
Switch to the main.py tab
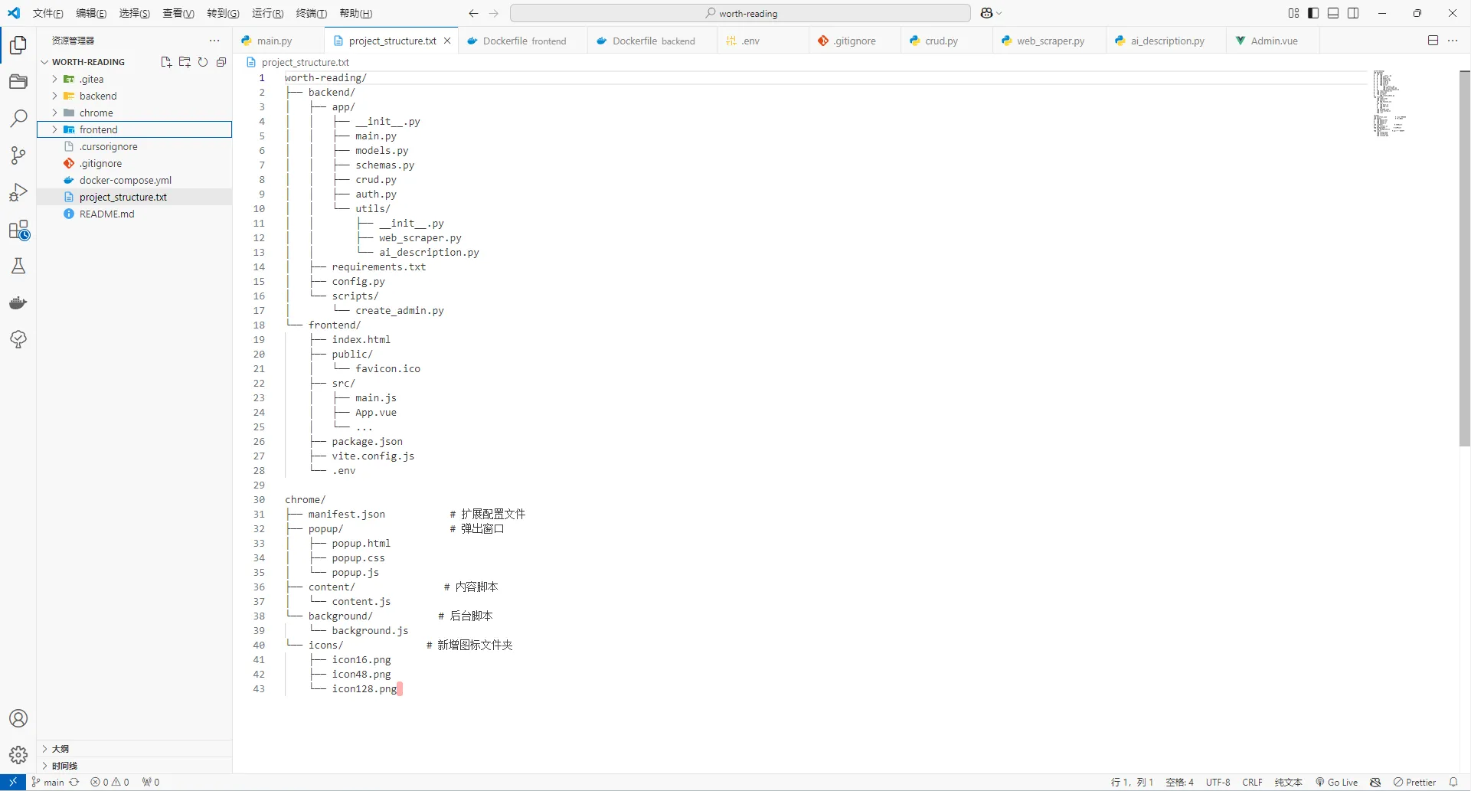pos(279,41)
